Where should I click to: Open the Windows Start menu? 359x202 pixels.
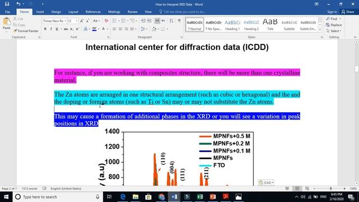(x=6, y=197)
